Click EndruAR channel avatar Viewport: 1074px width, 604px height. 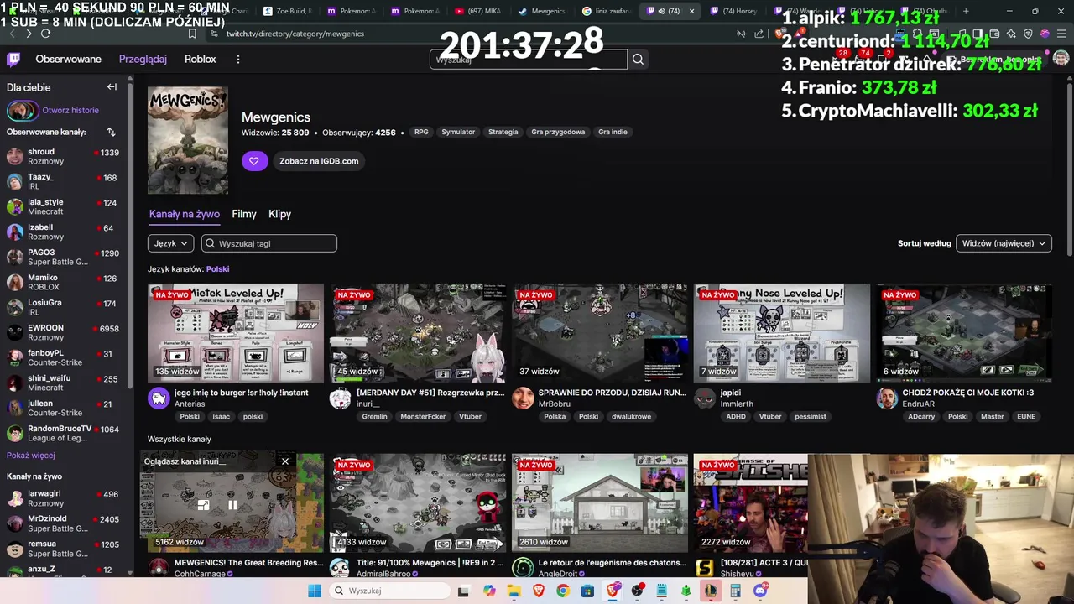click(887, 398)
